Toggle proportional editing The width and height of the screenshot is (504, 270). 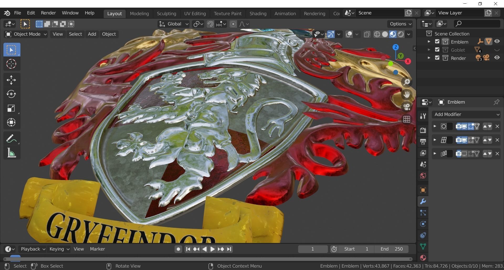click(233, 24)
